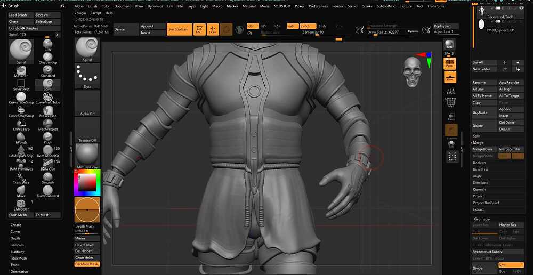
Task: Open the MatCap Gray material thumbnail
Action: coord(87,156)
